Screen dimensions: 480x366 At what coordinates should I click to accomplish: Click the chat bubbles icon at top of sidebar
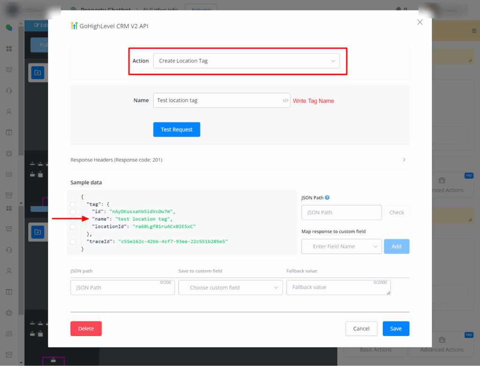(x=9, y=28)
